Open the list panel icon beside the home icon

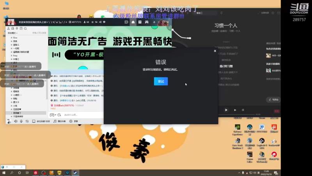[x=140, y=22]
